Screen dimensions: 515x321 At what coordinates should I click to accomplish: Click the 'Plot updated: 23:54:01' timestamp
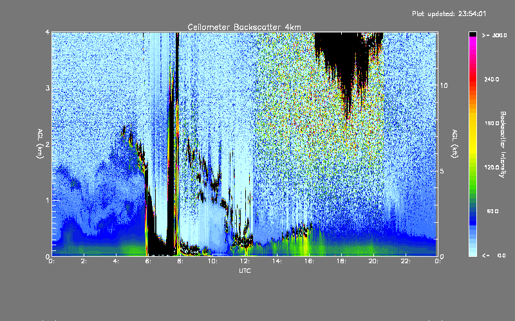449,13
